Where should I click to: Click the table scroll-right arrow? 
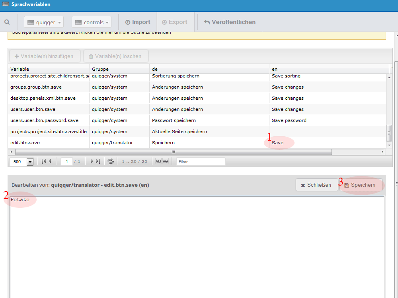(x=382, y=152)
